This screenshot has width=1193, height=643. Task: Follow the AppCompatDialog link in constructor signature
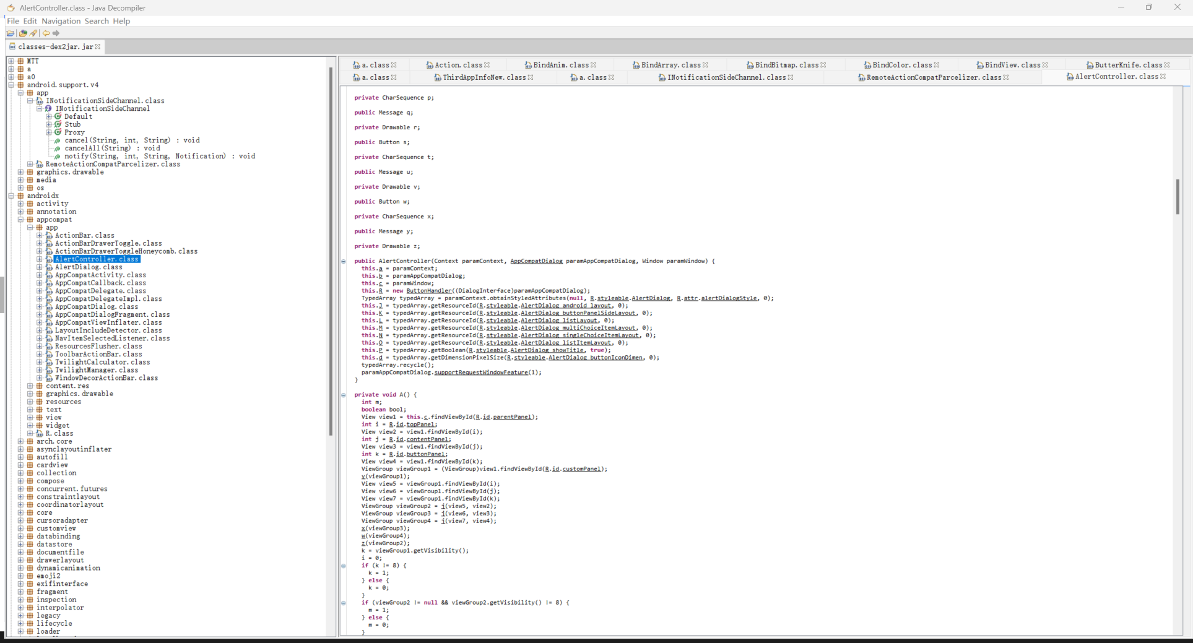536,261
